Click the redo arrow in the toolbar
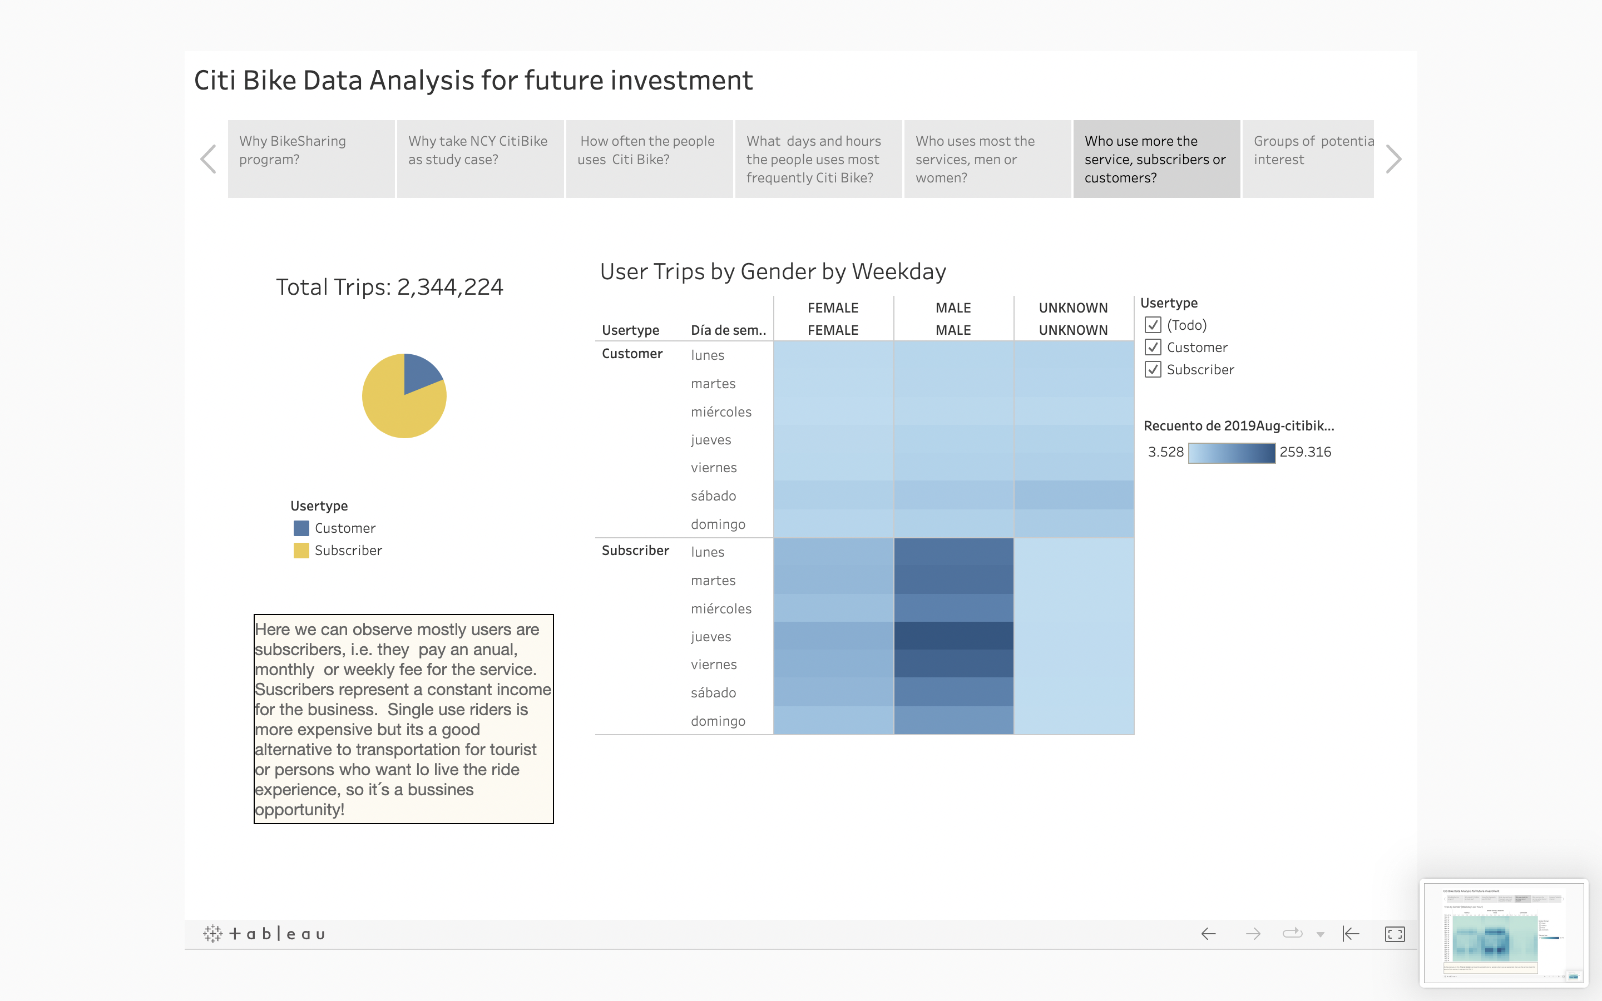 pos(1254,934)
